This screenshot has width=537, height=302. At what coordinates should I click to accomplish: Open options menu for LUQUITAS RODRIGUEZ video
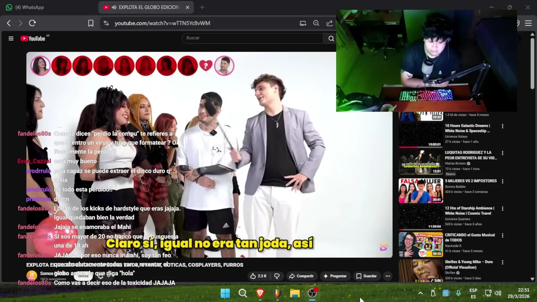pos(502,153)
